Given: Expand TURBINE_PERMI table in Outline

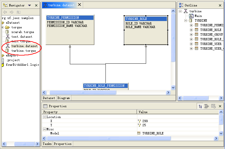Looking at the screenshot, I should pos(191,25).
